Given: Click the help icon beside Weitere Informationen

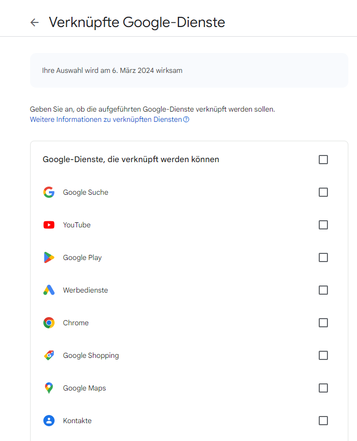Looking at the screenshot, I should coord(186,120).
